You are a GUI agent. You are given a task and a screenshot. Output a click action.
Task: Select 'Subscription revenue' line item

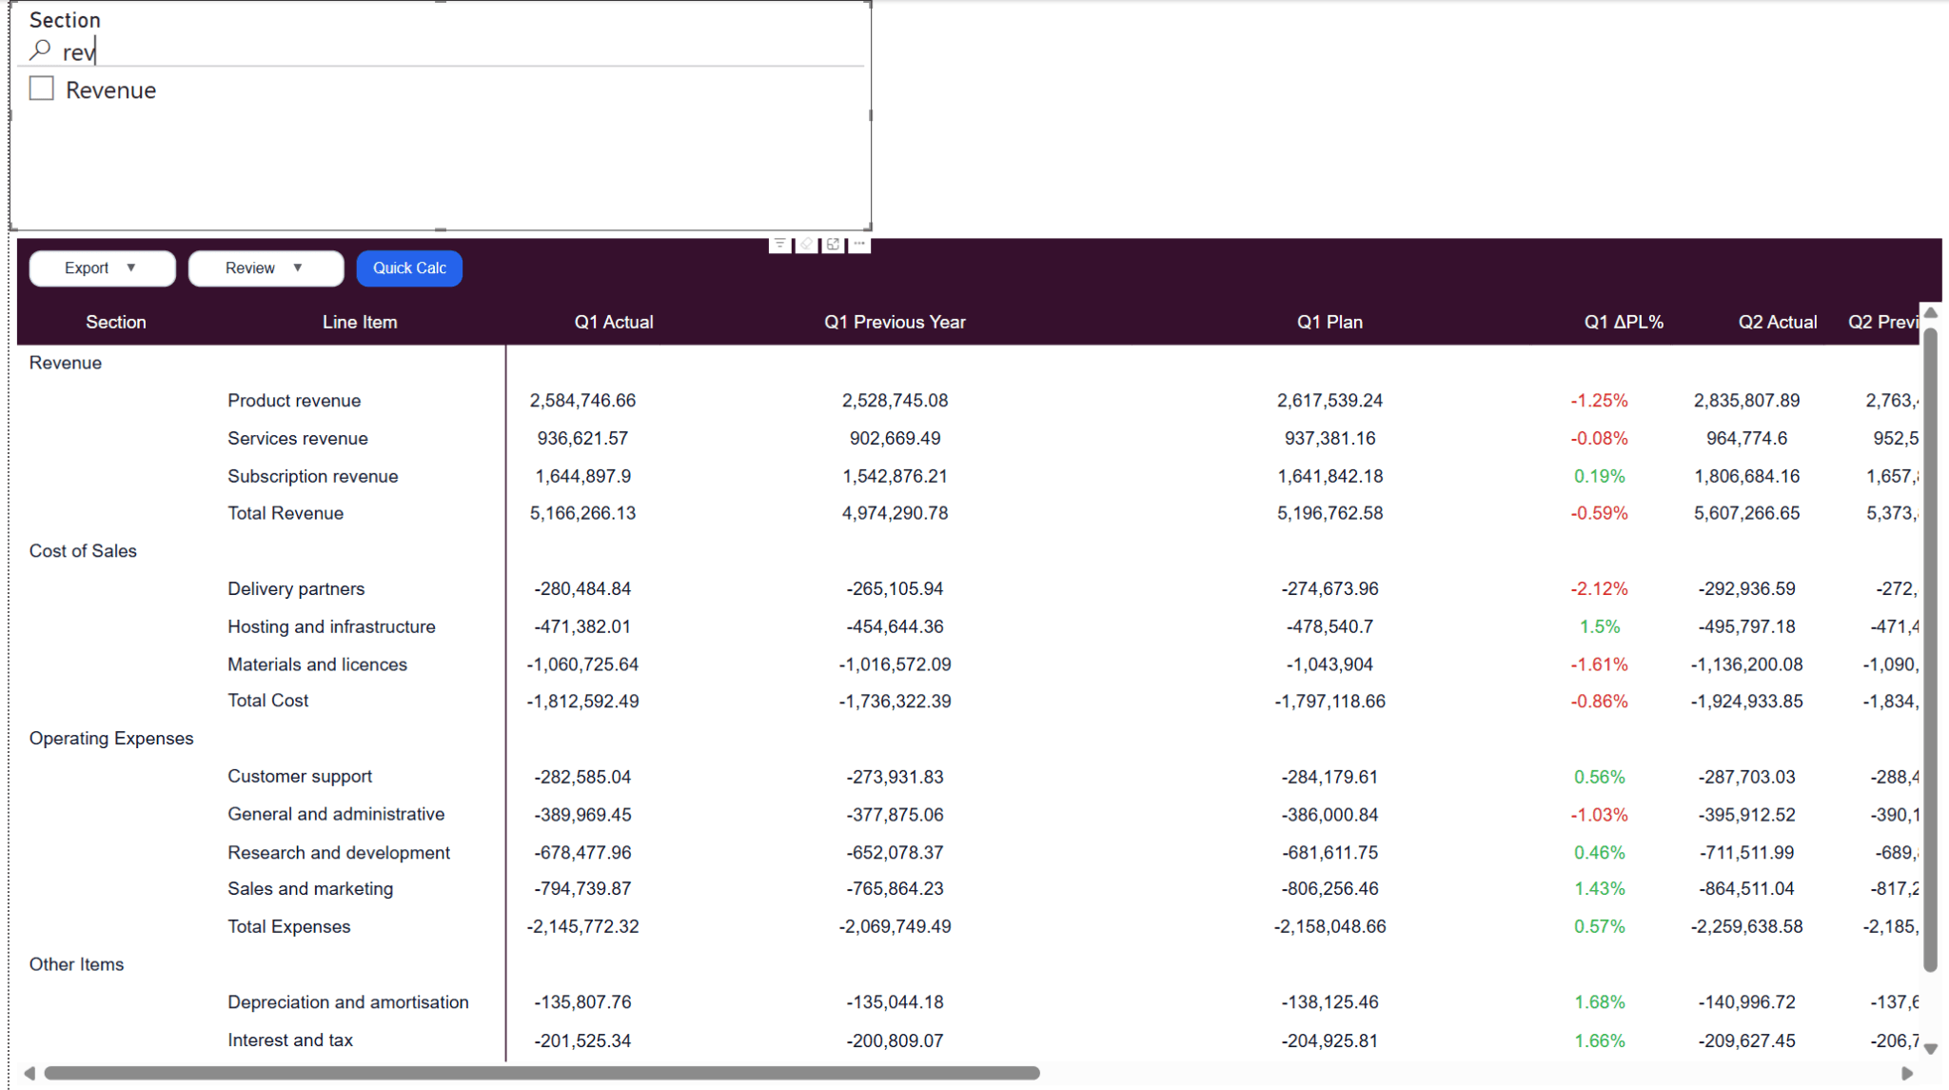point(313,476)
